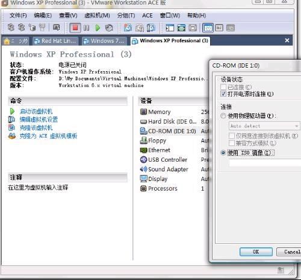
Task: Click the green Power On toolbar icon
Action: tap(98, 28)
